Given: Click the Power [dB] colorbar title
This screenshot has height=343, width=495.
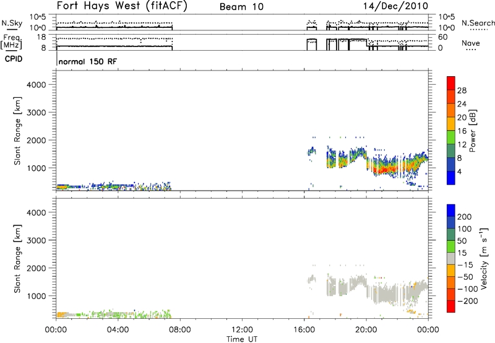Looking at the screenshot, I should coord(473,131).
